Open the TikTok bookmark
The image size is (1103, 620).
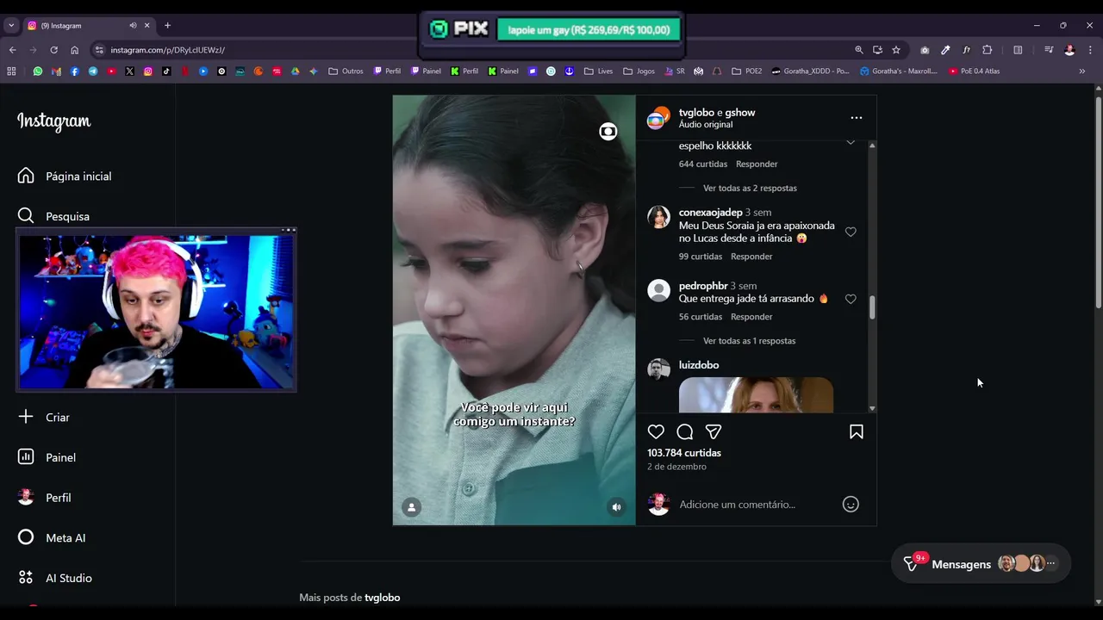pos(166,71)
